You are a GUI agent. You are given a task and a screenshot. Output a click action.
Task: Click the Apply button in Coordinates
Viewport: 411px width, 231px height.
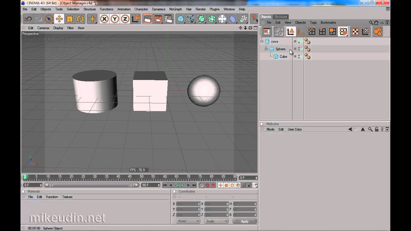[x=245, y=221]
